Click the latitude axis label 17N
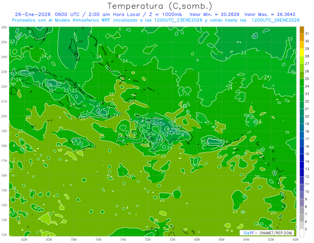314x243 pixels. (4, 160)
